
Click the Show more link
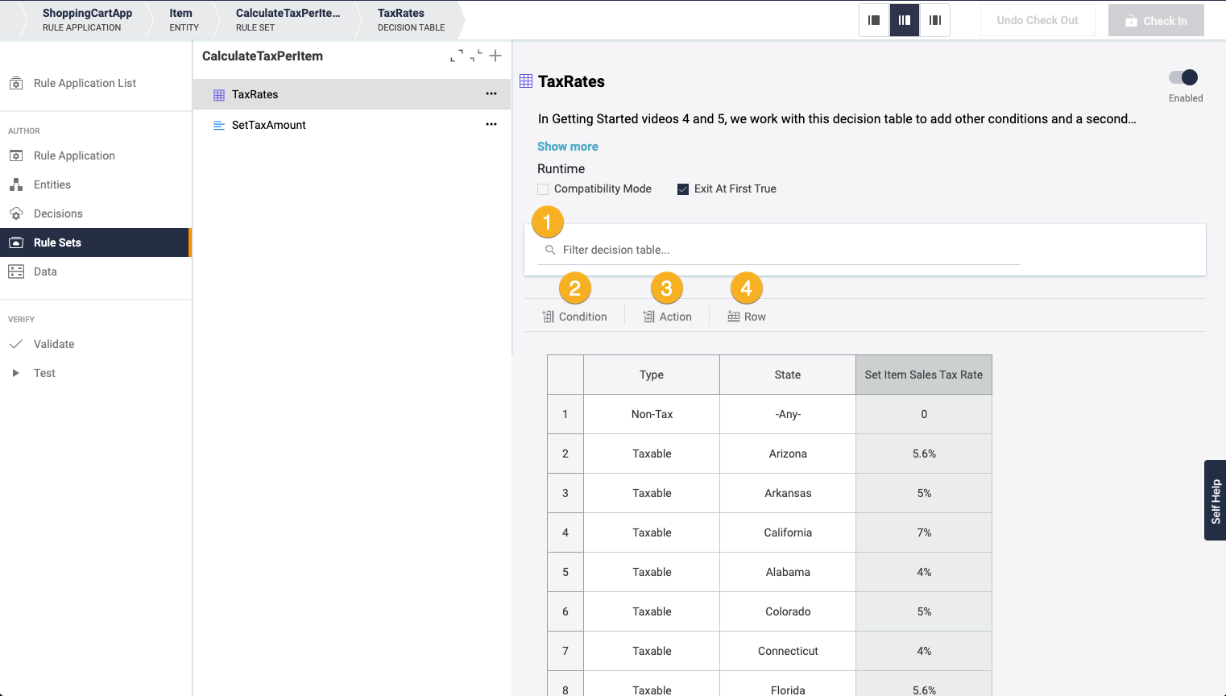568,147
